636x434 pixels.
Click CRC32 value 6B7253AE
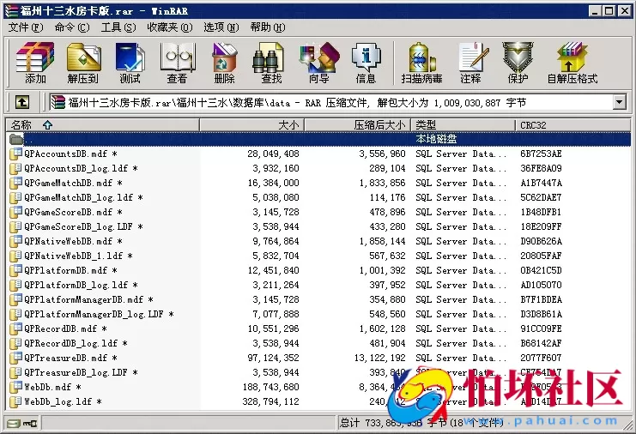(541, 154)
